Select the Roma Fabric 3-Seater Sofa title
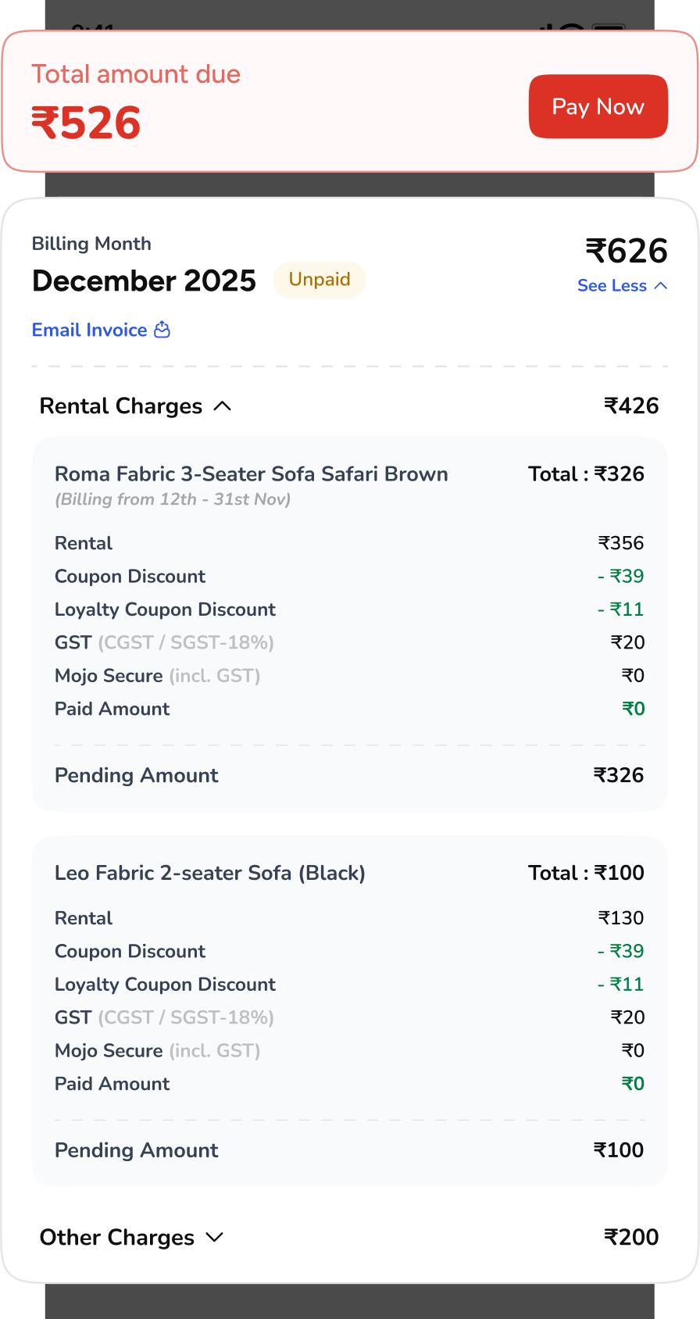 [x=251, y=474]
